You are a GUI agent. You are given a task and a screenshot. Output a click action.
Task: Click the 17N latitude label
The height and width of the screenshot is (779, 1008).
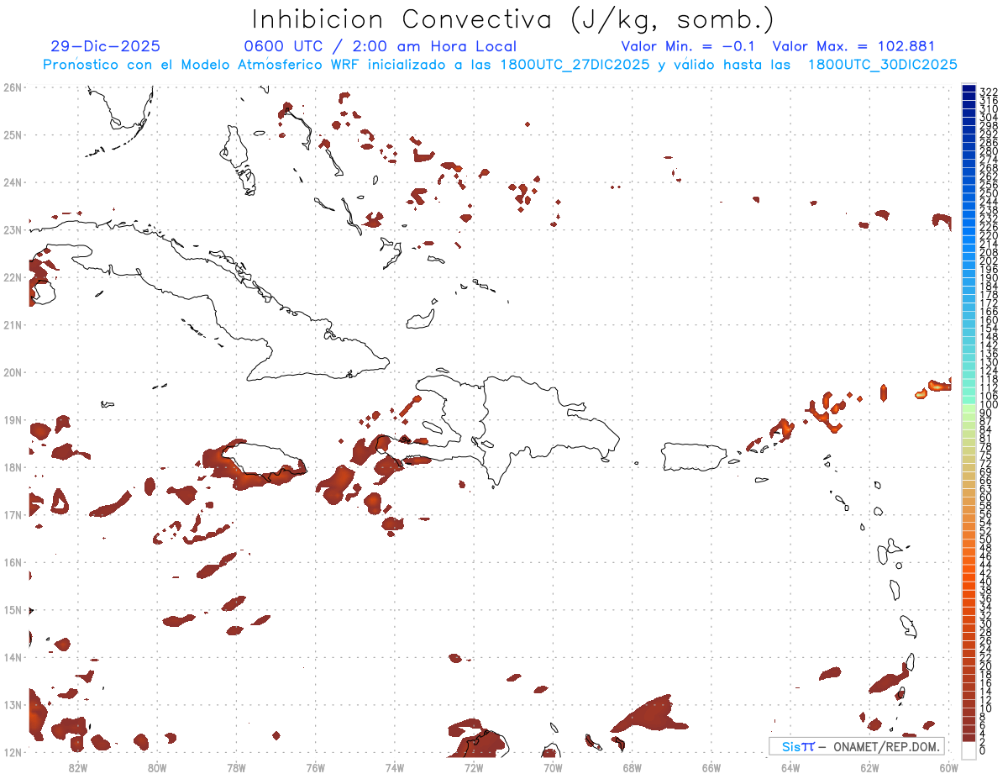[13, 514]
